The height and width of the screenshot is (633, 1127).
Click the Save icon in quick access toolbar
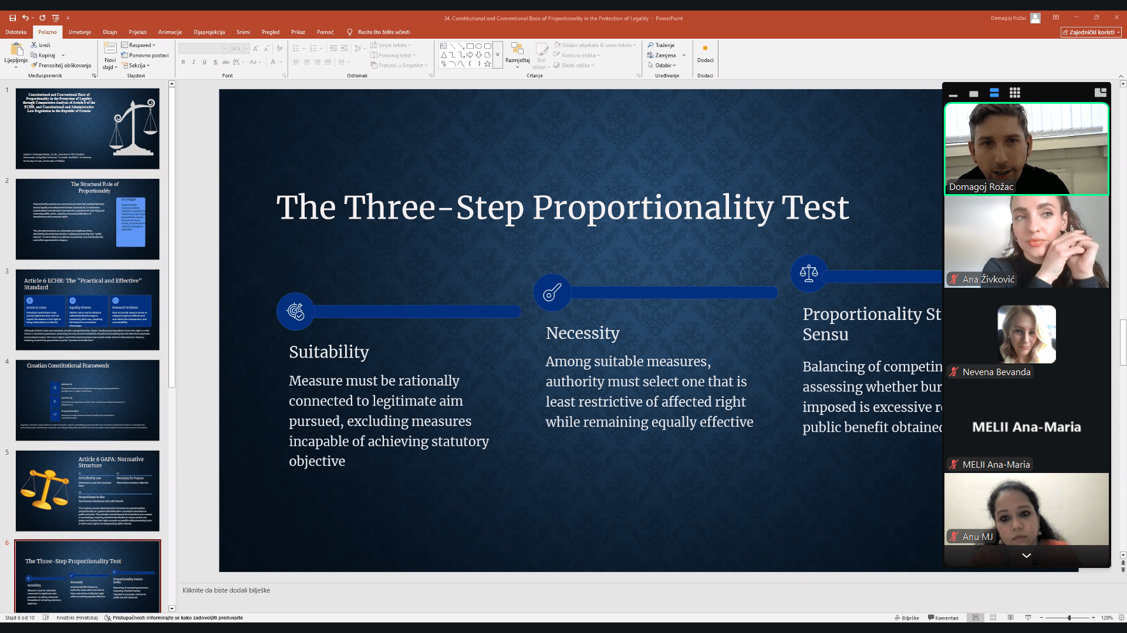point(13,18)
